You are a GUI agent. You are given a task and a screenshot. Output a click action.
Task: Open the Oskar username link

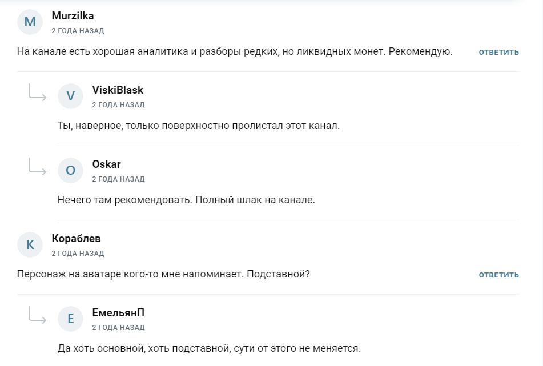pyautogui.click(x=106, y=164)
